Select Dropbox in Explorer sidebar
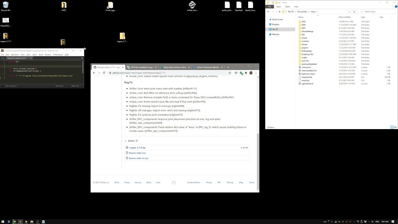This screenshot has width=398, height=224. click(x=275, y=24)
